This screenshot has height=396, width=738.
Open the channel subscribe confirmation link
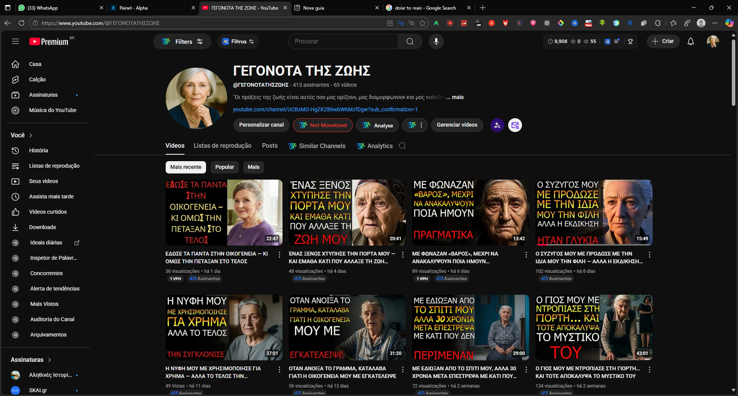pyautogui.click(x=325, y=110)
